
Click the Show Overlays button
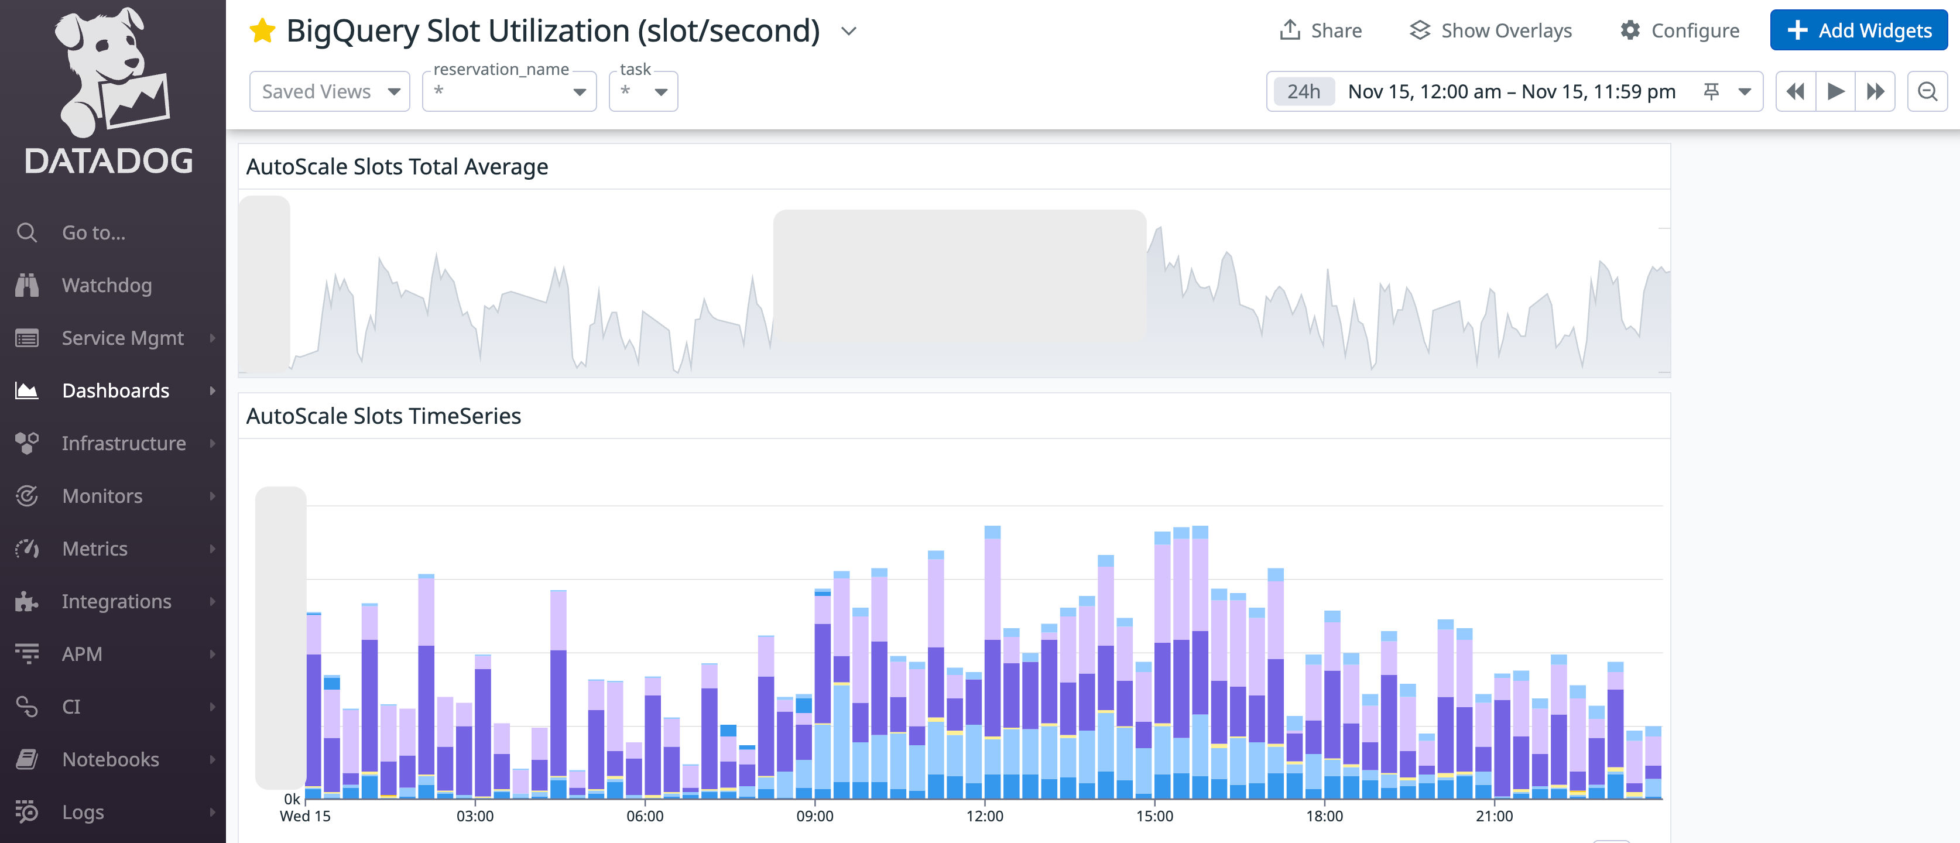pyautogui.click(x=1491, y=30)
